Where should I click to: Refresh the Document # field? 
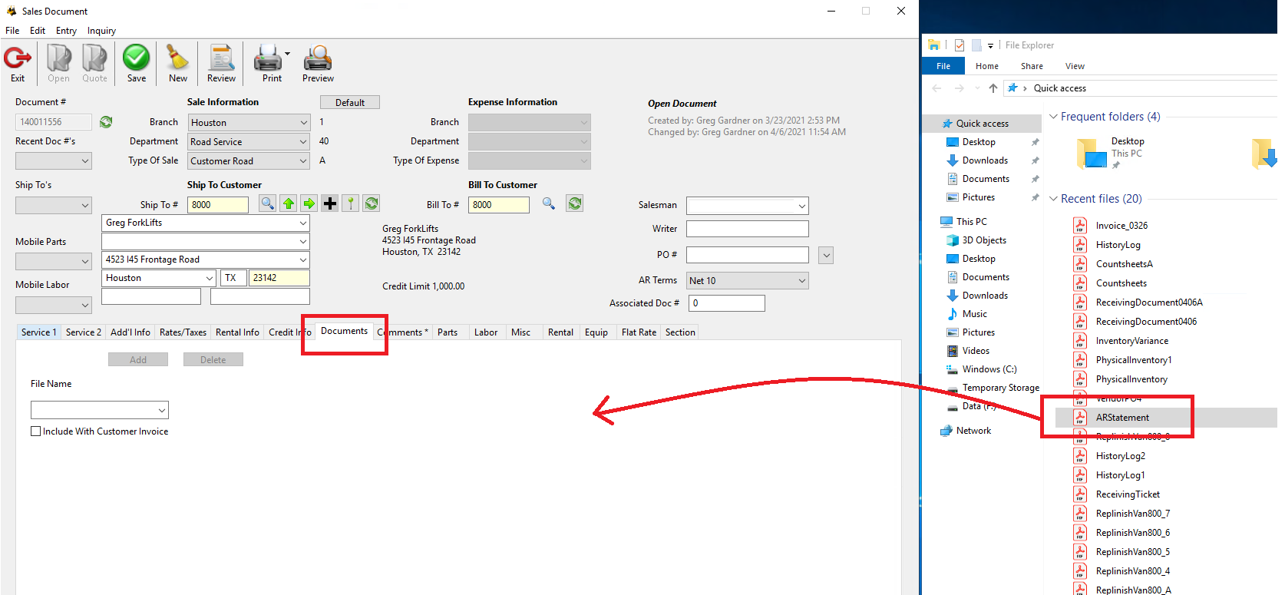point(106,122)
